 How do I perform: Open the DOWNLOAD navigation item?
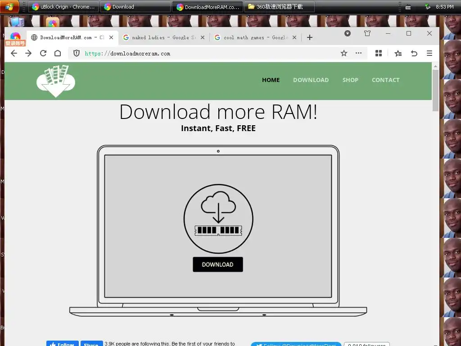tap(311, 80)
